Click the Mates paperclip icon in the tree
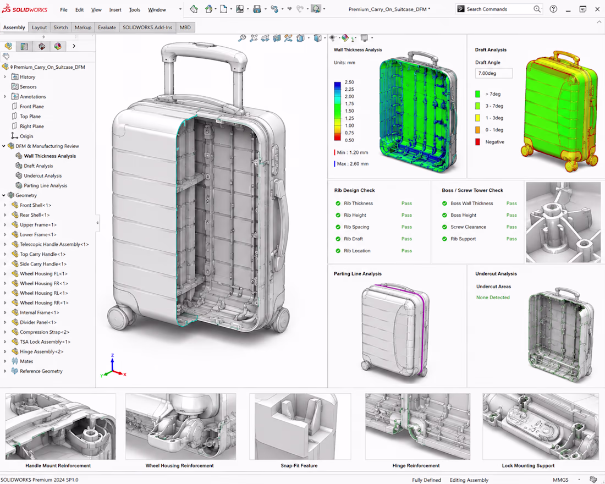This screenshot has height=484, width=605. tap(15, 361)
